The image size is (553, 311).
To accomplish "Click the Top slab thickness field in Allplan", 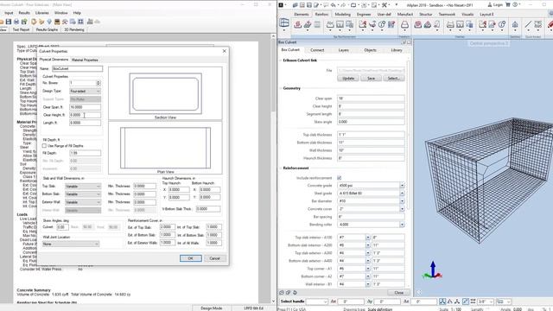I will click(x=371, y=135).
